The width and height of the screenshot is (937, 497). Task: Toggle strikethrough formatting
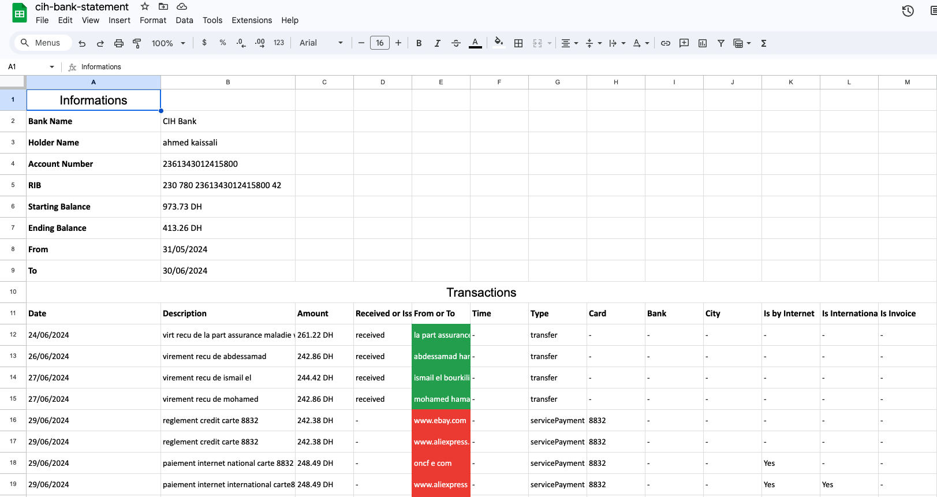coord(456,43)
